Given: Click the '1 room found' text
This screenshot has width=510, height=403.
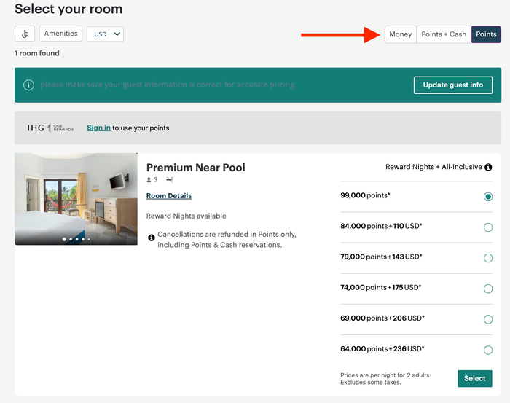Looking at the screenshot, I should coord(36,53).
